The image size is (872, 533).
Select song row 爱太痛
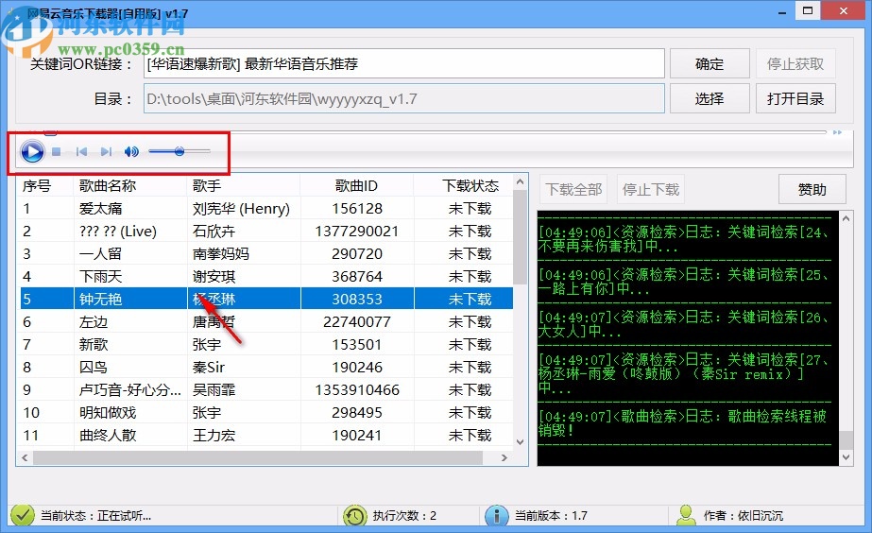(266, 209)
